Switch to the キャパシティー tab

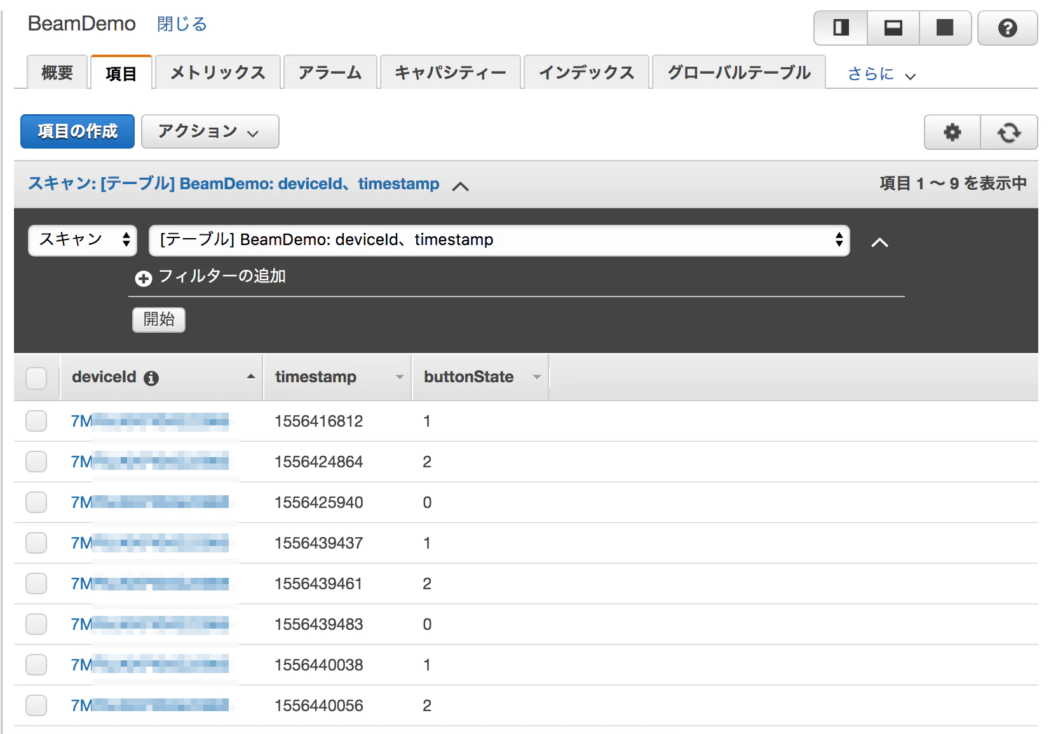point(450,72)
